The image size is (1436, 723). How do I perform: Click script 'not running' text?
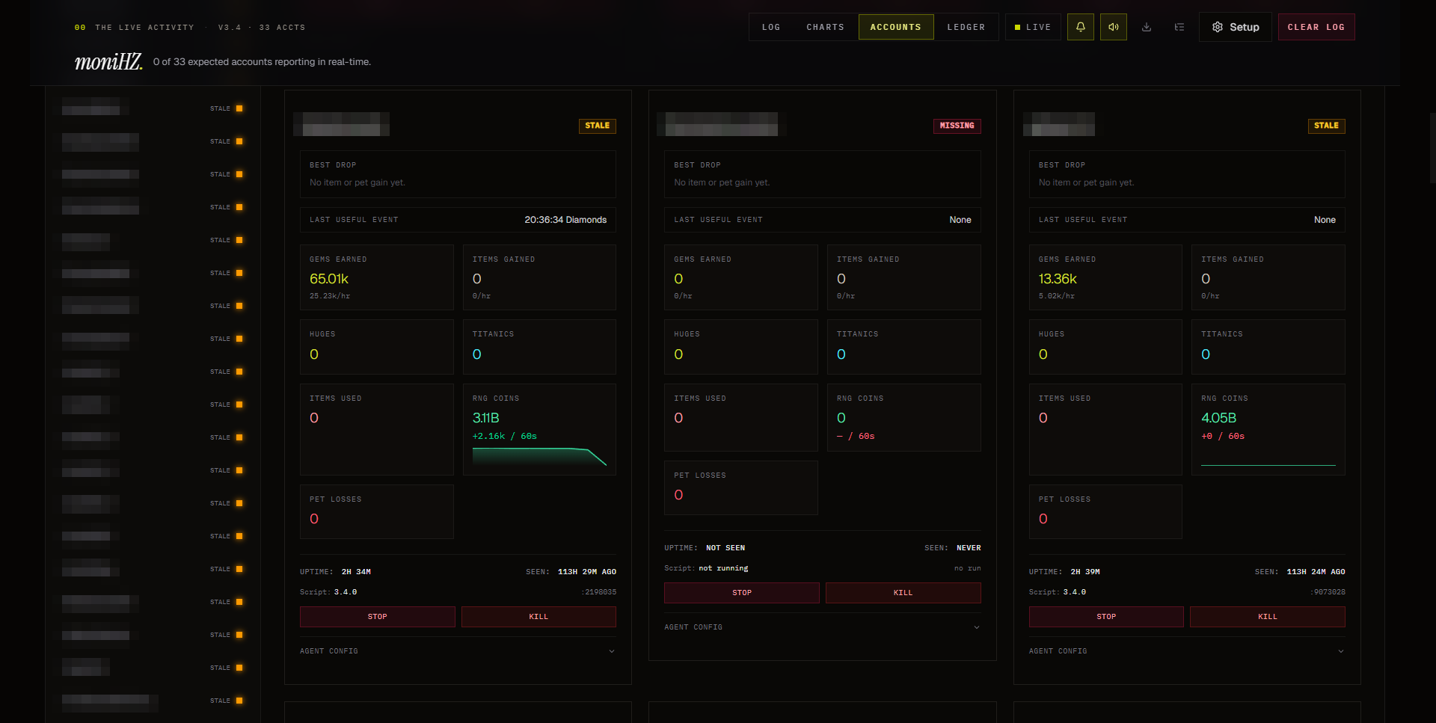tap(723, 568)
